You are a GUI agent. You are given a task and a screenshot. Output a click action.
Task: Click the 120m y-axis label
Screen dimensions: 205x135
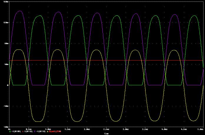[6, 23]
